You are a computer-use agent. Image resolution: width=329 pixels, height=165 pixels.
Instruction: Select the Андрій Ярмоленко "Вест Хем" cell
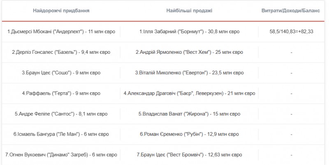pos(189,52)
